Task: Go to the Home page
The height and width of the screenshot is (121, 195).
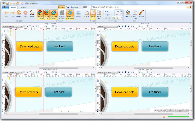Action: click(x=32, y=14)
